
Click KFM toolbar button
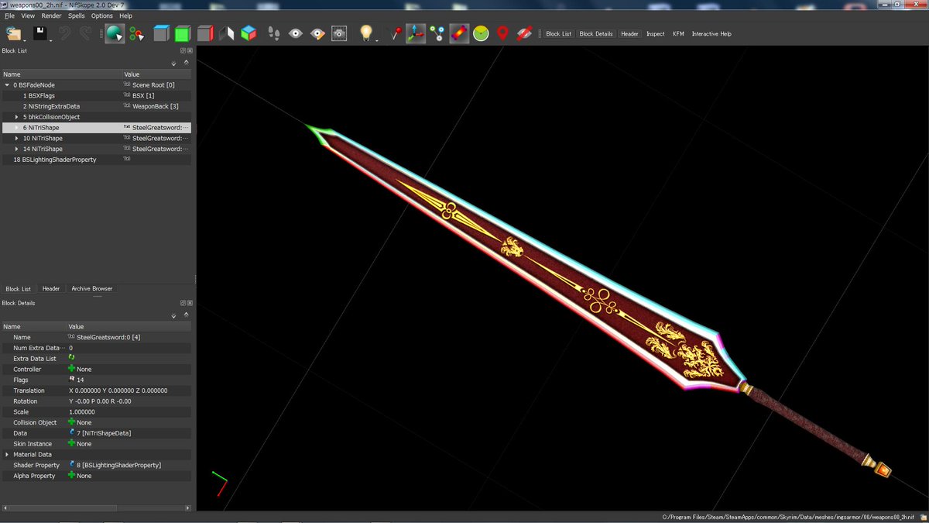(678, 34)
